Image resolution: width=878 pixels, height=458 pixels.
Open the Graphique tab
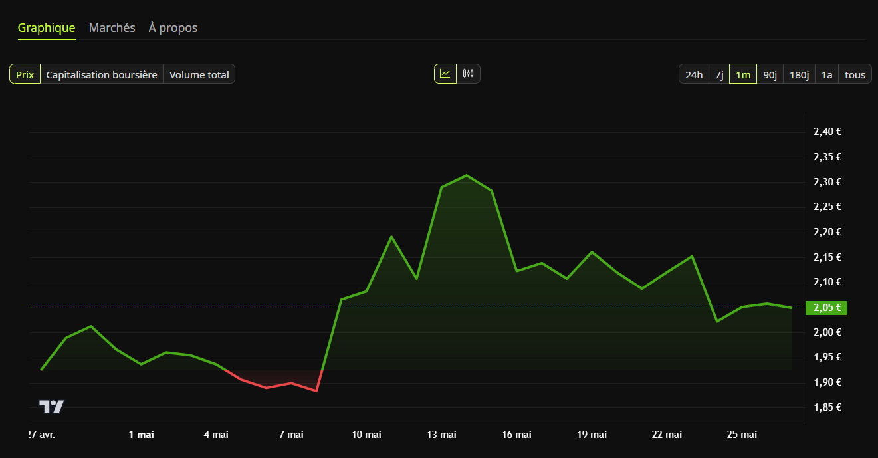(47, 28)
